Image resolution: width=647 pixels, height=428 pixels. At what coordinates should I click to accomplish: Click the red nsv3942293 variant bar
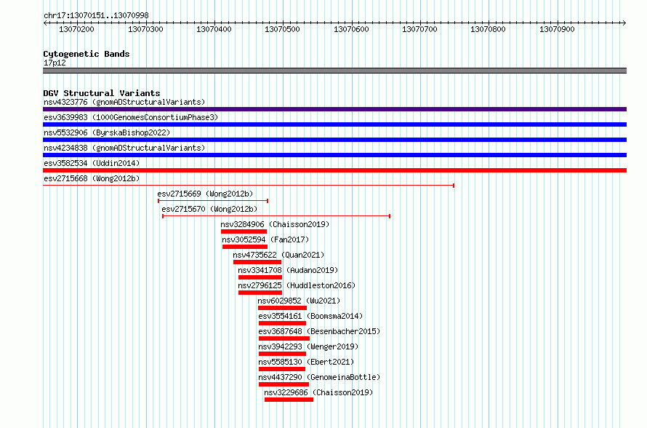[282, 354]
